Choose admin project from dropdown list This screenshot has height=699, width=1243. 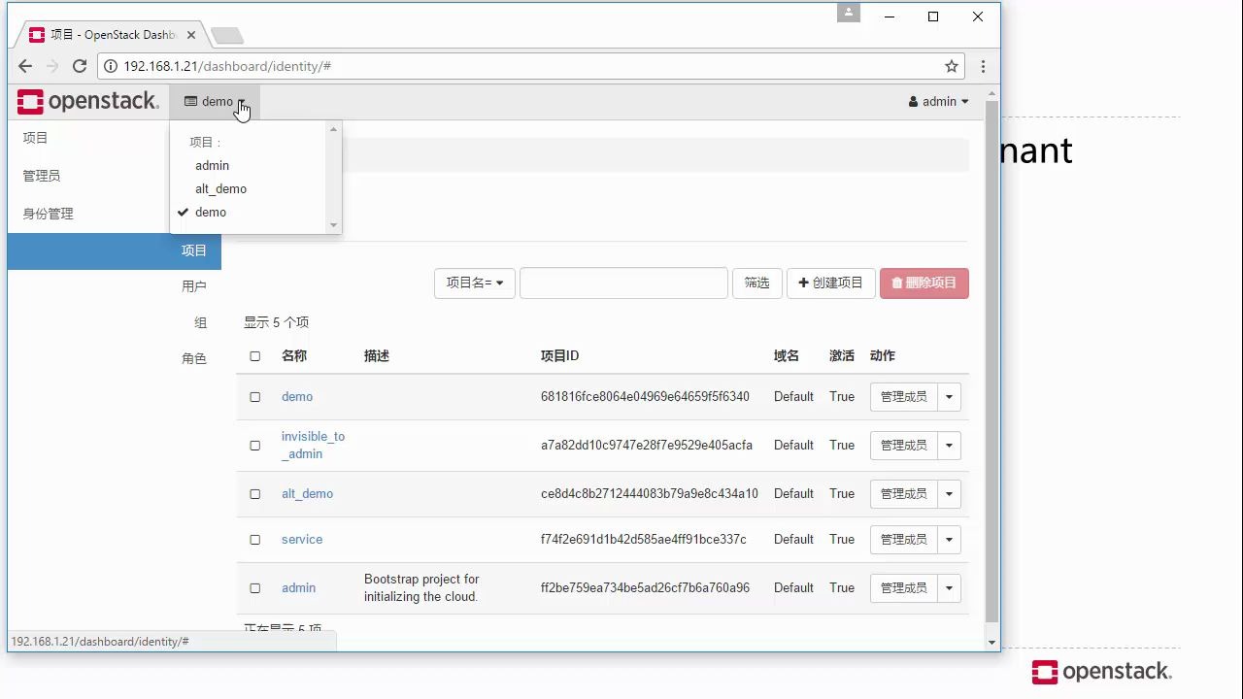point(212,165)
